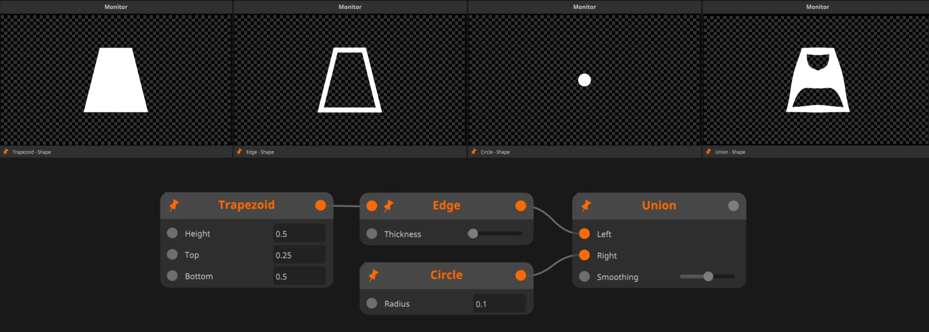Click the Edge Thickness input port
The height and width of the screenshot is (332, 929).
(372, 234)
